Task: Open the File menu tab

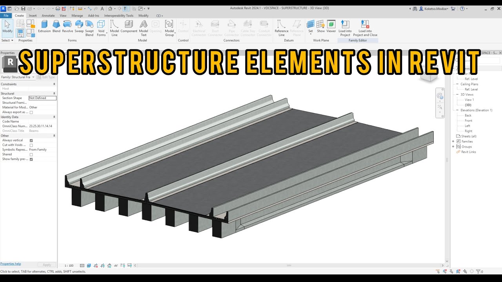Action: [6, 16]
